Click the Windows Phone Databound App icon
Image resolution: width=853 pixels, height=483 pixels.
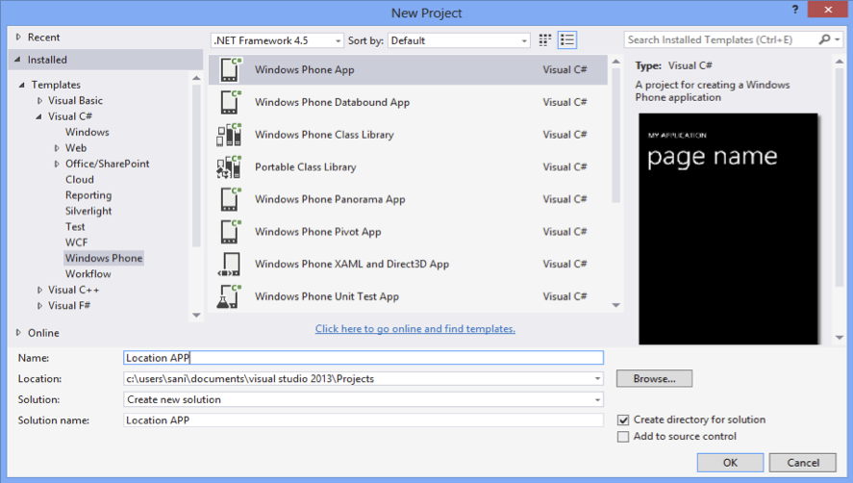[x=229, y=102]
